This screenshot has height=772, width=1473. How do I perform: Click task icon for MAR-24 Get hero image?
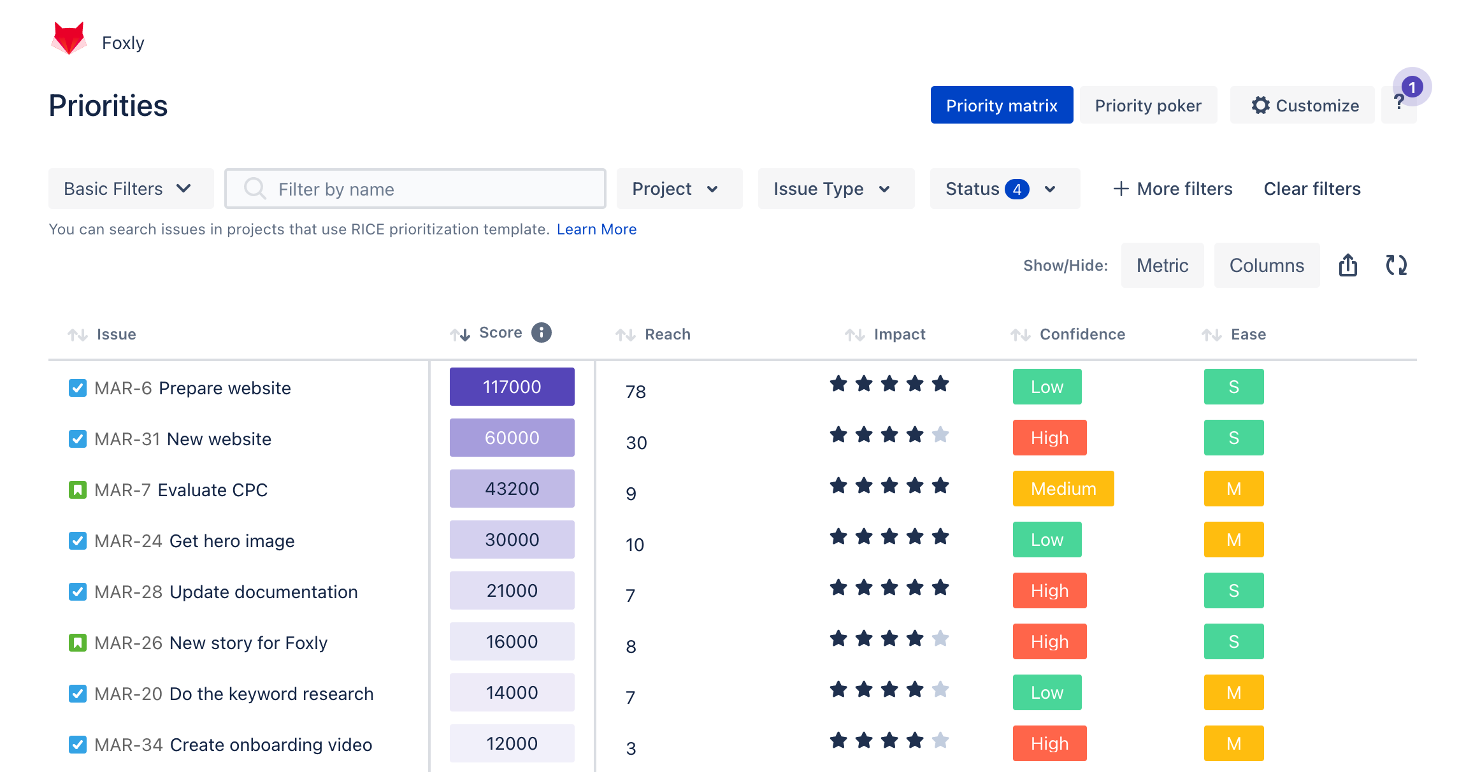78,541
